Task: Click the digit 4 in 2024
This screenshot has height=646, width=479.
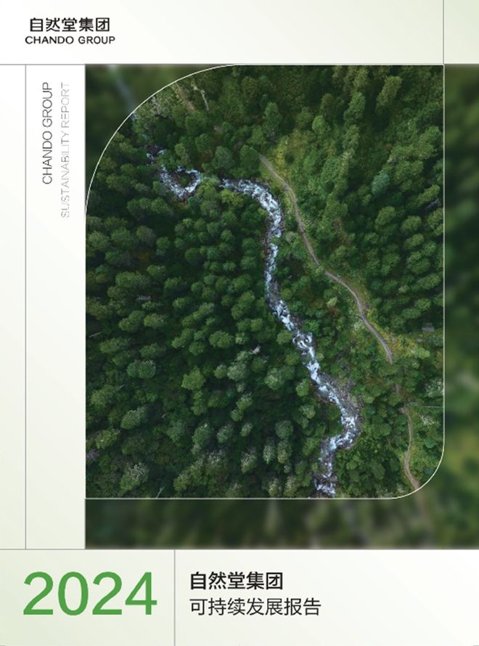Action: click(141, 594)
